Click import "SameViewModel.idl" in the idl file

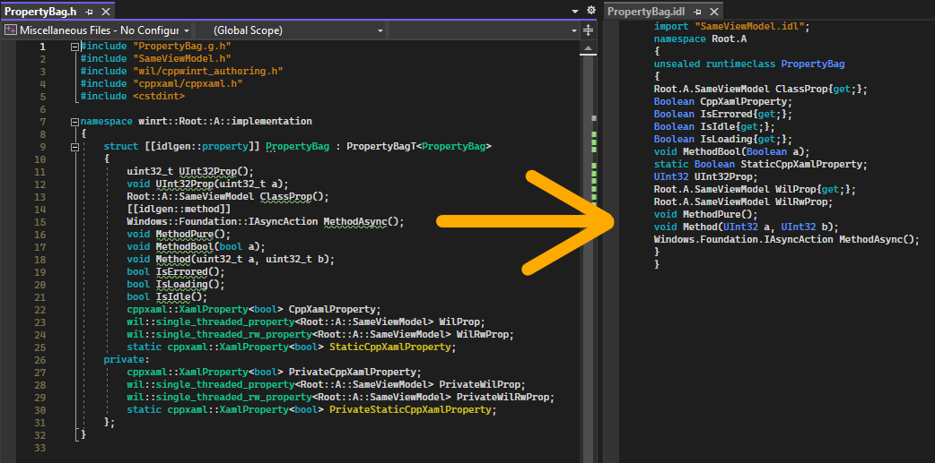pos(731,27)
